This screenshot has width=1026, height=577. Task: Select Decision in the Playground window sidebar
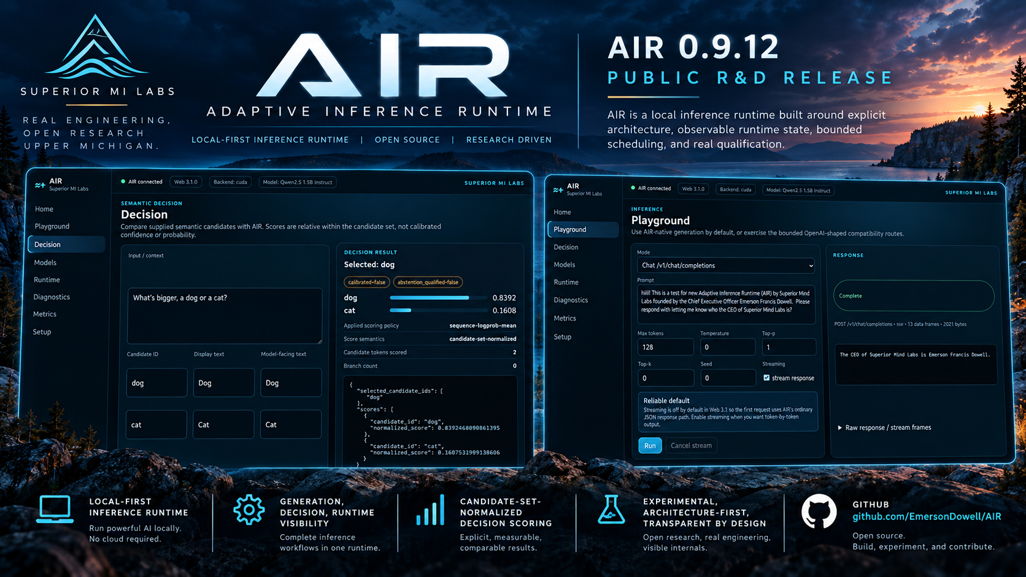point(566,247)
